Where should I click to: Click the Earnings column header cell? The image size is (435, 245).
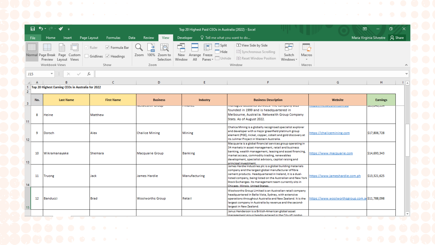tap(381, 100)
